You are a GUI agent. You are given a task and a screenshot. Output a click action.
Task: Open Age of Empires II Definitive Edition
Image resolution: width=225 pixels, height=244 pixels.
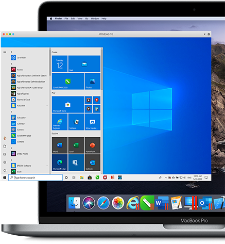[29, 76]
